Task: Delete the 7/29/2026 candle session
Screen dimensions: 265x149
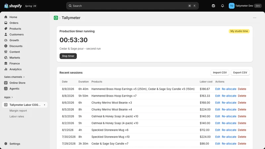Action: pyautogui.click(x=242, y=144)
